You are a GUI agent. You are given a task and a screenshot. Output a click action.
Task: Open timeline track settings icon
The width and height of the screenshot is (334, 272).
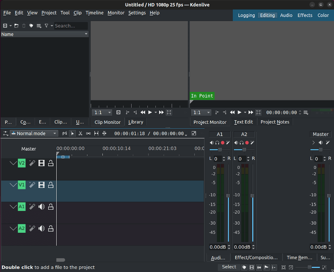click(x=6, y=134)
